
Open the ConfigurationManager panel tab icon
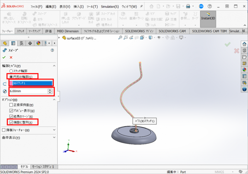tap(21, 43)
